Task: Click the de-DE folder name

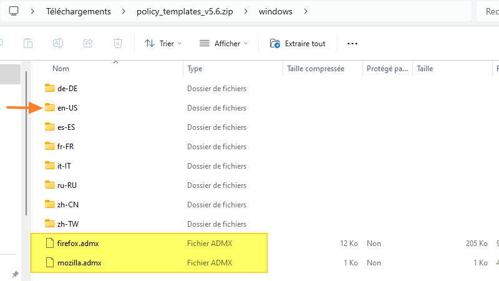Action: (67, 89)
